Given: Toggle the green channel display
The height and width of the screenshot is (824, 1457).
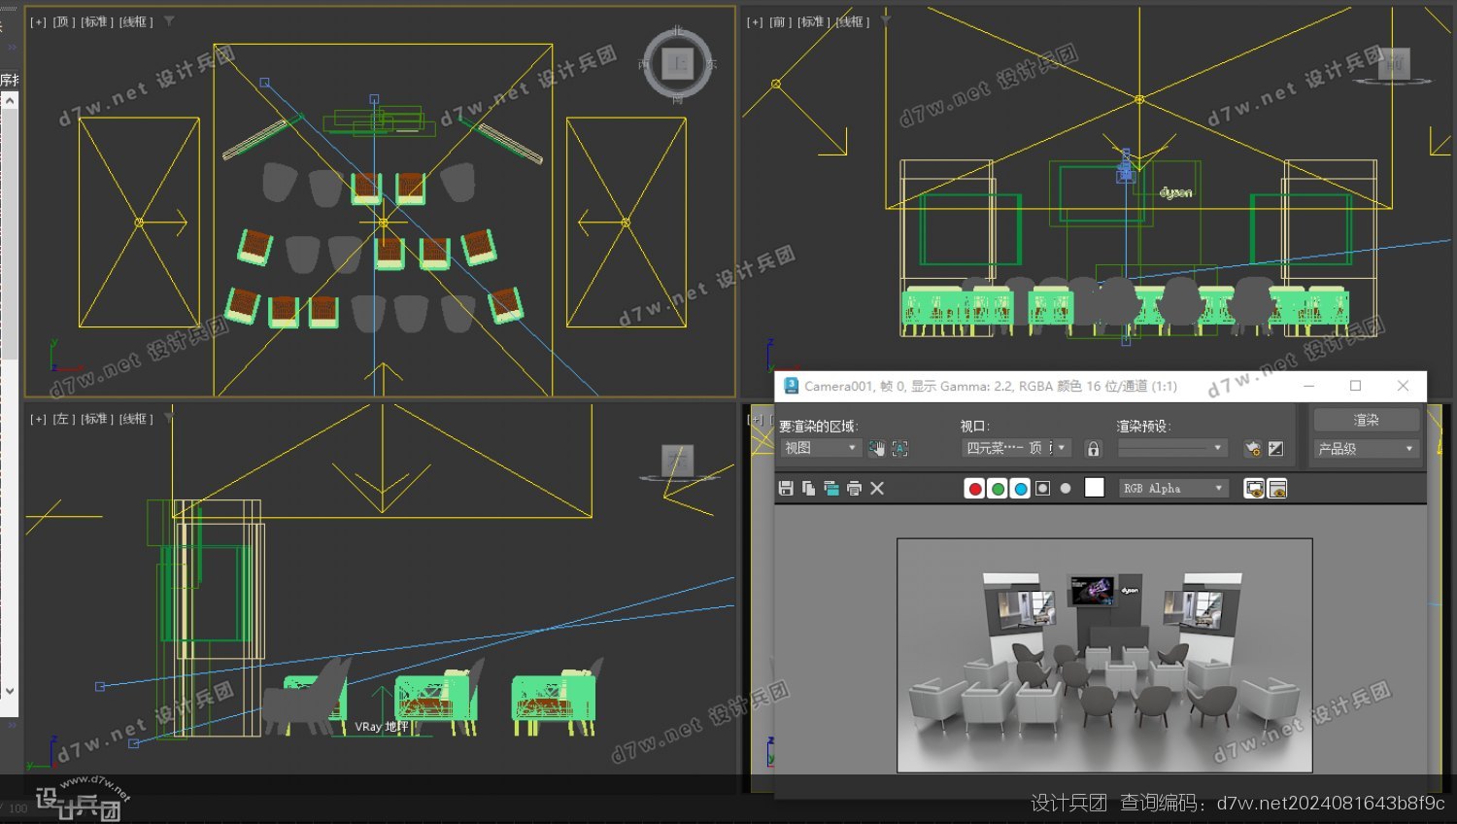Looking at the screenshot, I should 998,489.
